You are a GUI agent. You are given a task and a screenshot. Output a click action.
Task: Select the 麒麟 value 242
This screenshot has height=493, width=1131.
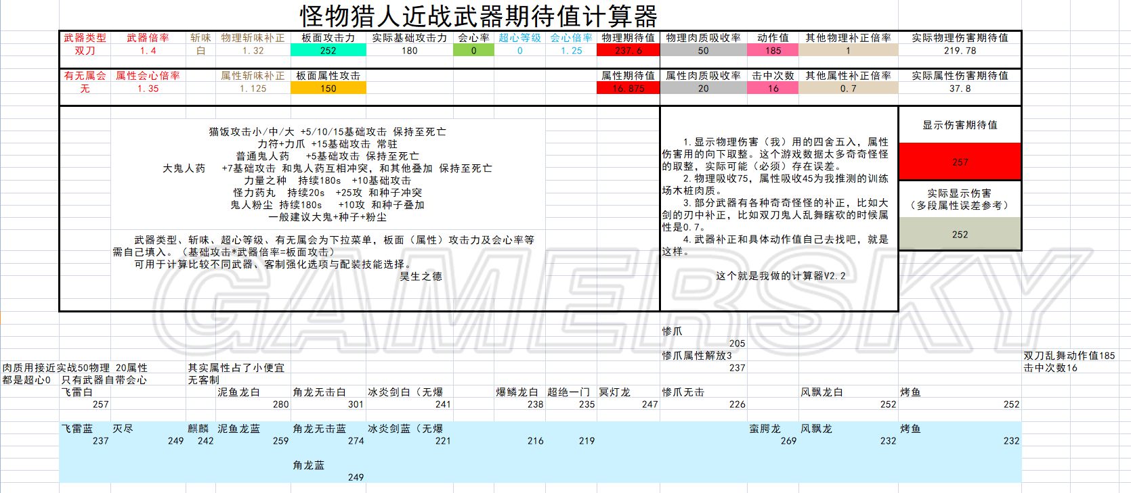click(x=205, y=441)
